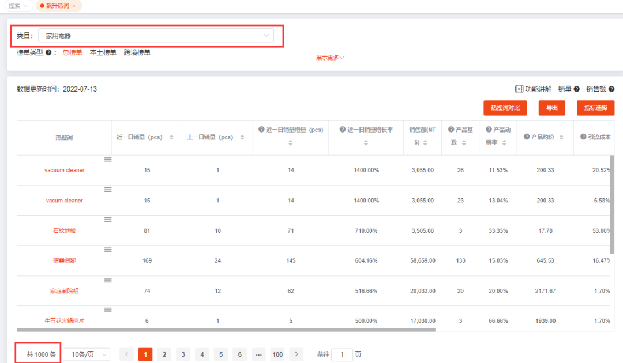Go to page 3 in pagination
The width and height of the screenshot is (623, 363).
coord(183,354)
